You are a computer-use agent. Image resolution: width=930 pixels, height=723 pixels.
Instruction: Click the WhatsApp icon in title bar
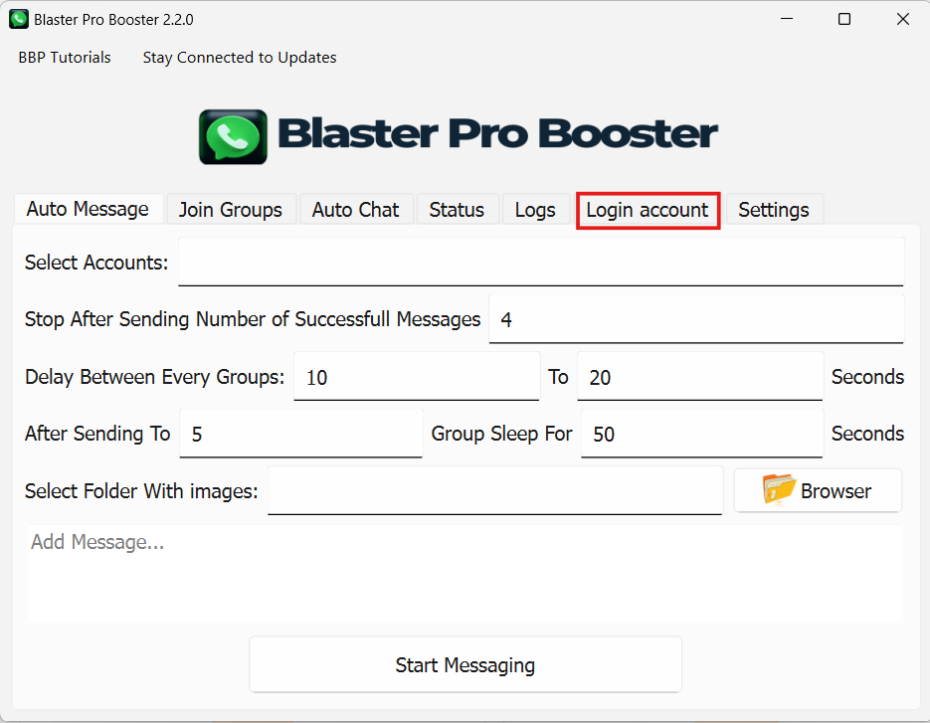18,19
